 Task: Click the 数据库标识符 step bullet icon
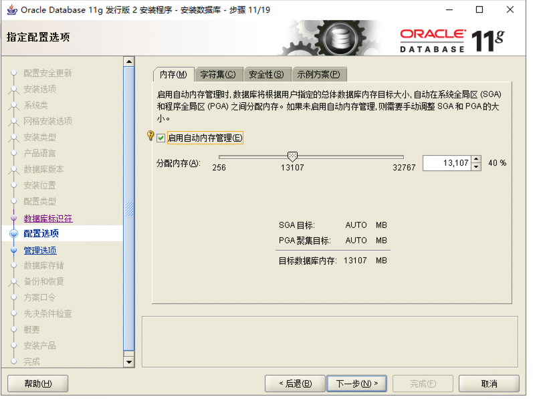(x=14, y=218)
